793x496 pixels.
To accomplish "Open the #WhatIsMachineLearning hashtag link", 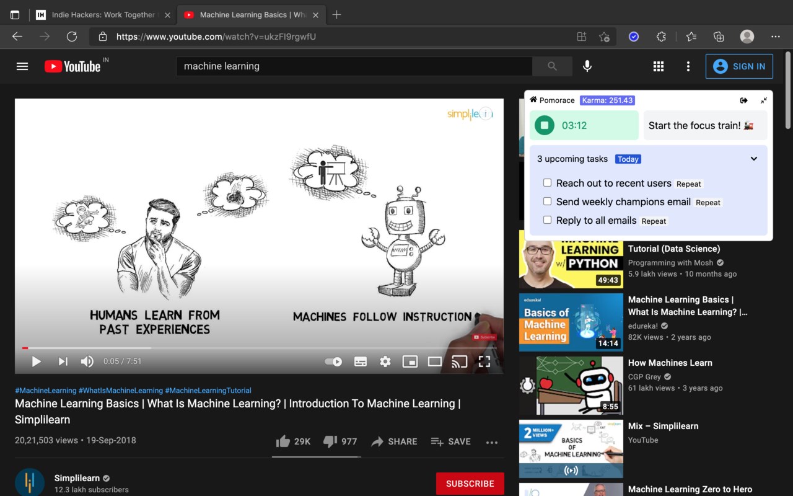I will click(121, 391).
